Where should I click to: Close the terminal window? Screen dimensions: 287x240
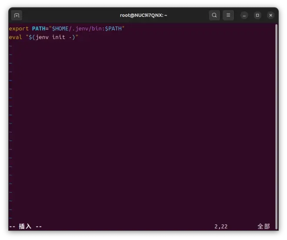click(271, 15)
